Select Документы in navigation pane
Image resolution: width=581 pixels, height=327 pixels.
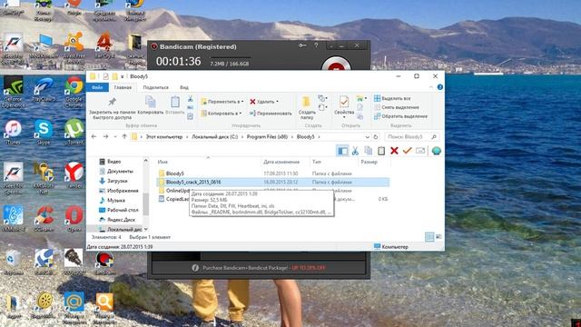[116, 172]
